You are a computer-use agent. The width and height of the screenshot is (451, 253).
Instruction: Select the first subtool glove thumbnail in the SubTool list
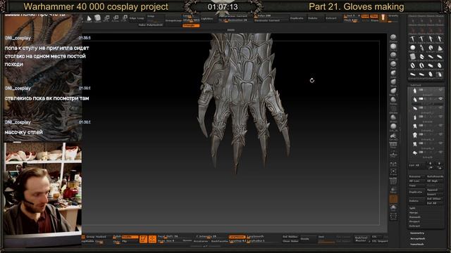414,91
